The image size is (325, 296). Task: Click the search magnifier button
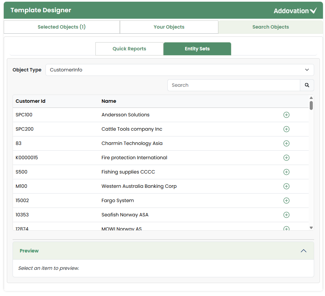pyautogui.click(x=307, y=85)
